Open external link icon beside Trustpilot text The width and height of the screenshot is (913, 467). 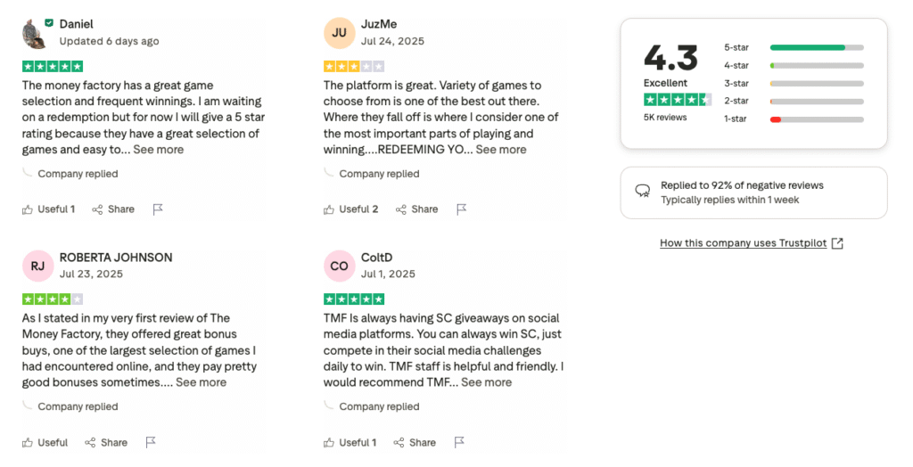[837, 243]
